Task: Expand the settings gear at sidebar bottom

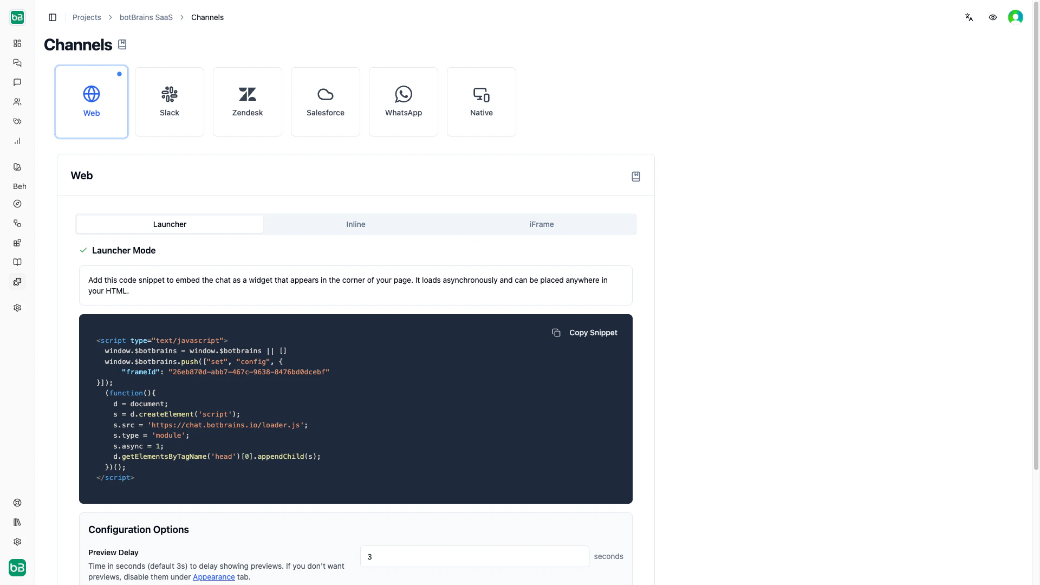Action: coord(17,542)
